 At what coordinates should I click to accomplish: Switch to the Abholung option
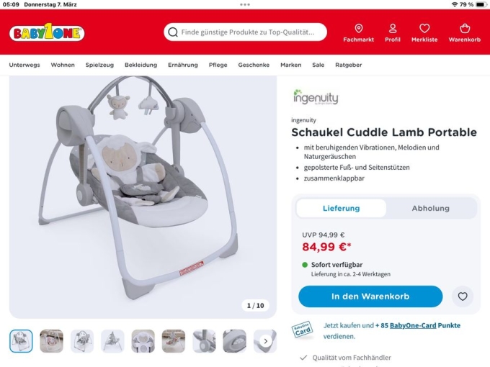[x=431, y=208]
